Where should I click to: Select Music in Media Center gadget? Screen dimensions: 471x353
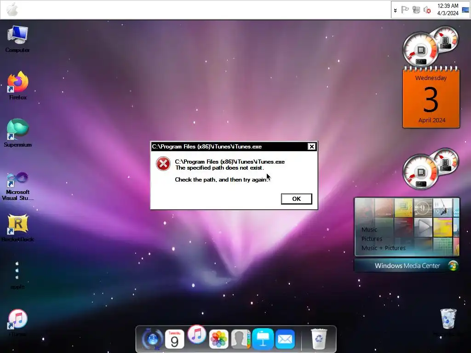(x=369, y=230)
